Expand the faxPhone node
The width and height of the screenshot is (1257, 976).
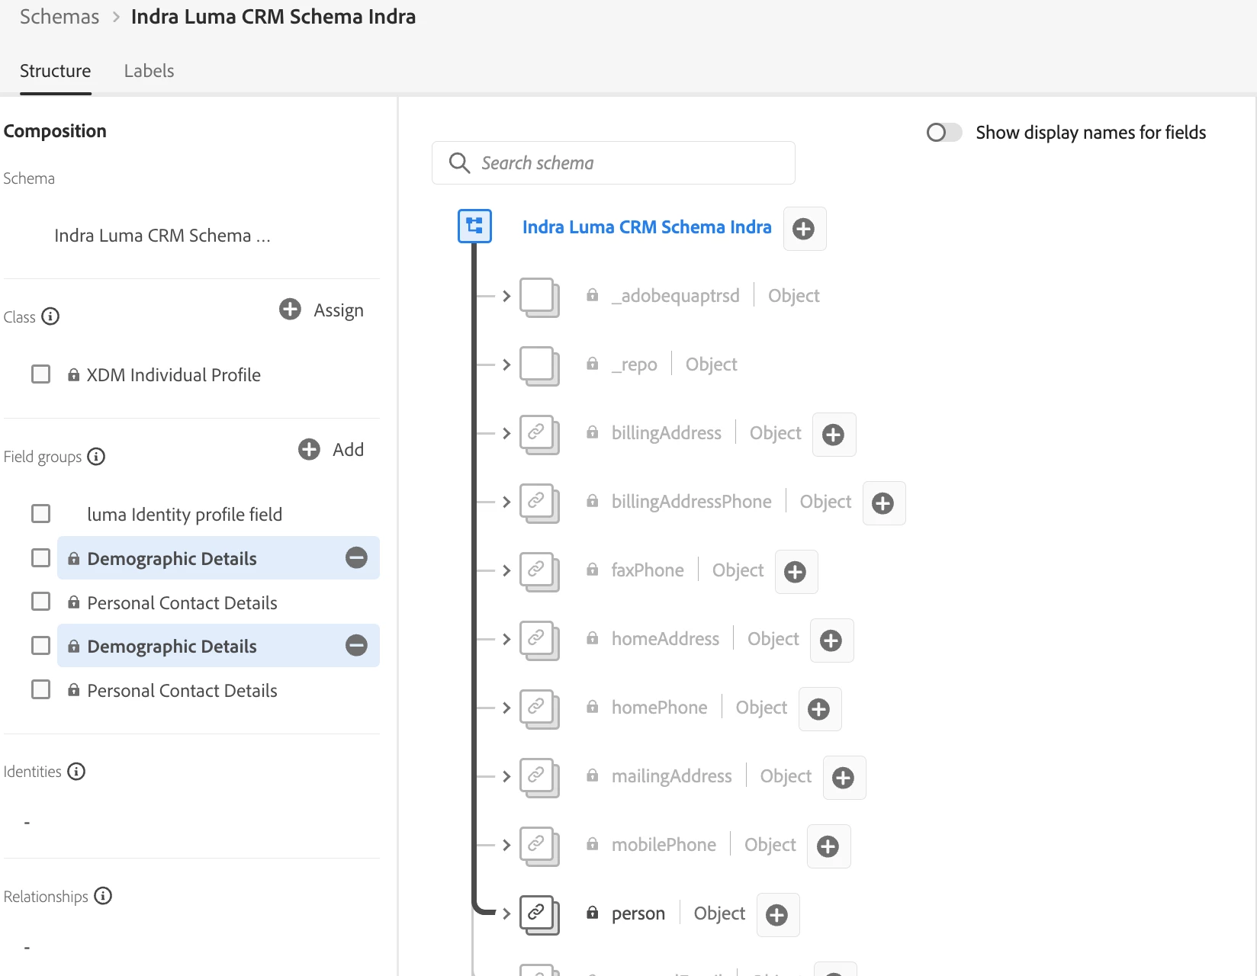[x=506, y=570]
